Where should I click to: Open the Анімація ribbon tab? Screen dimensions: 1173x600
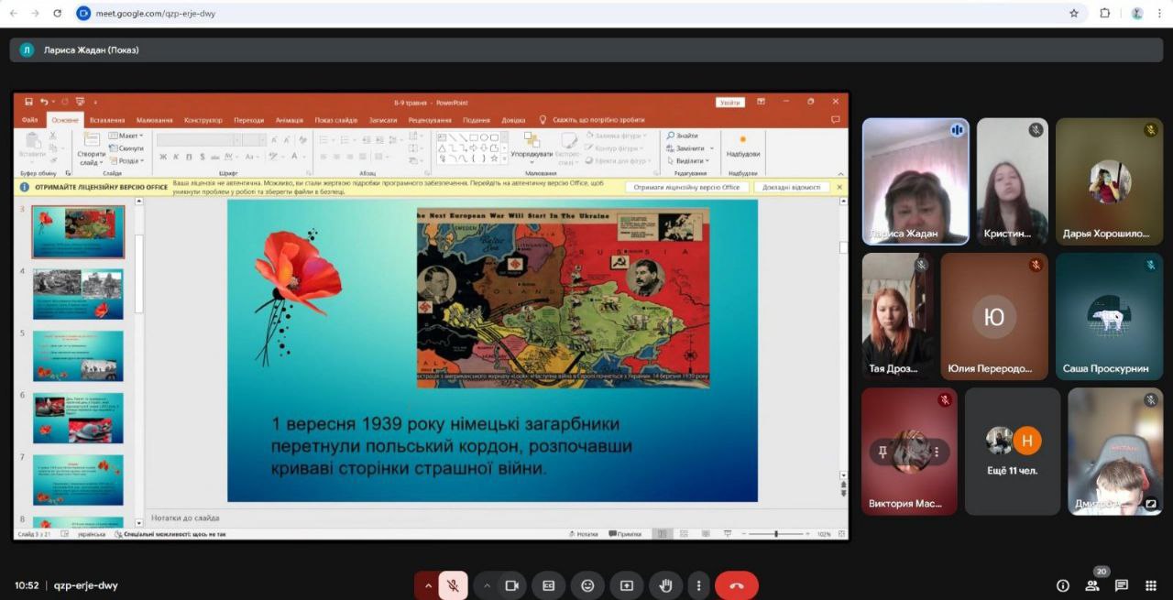289,120
